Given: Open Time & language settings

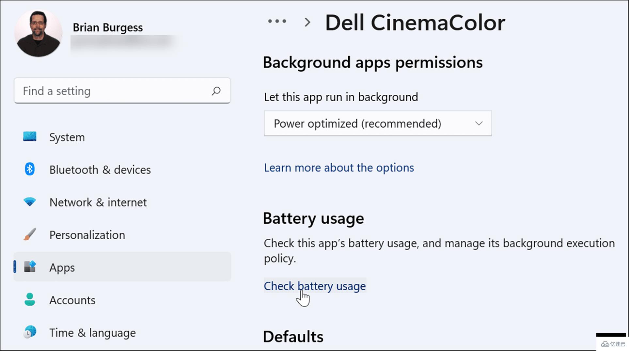Looking at the screenshot, I should click(x=122, y=332).
